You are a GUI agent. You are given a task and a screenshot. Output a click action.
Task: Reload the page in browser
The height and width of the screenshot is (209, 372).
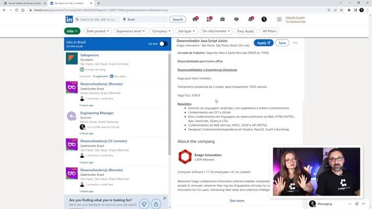(x=17, y=10)
